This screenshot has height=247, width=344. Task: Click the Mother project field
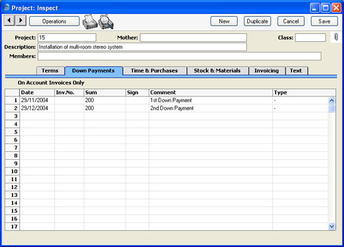193,38
